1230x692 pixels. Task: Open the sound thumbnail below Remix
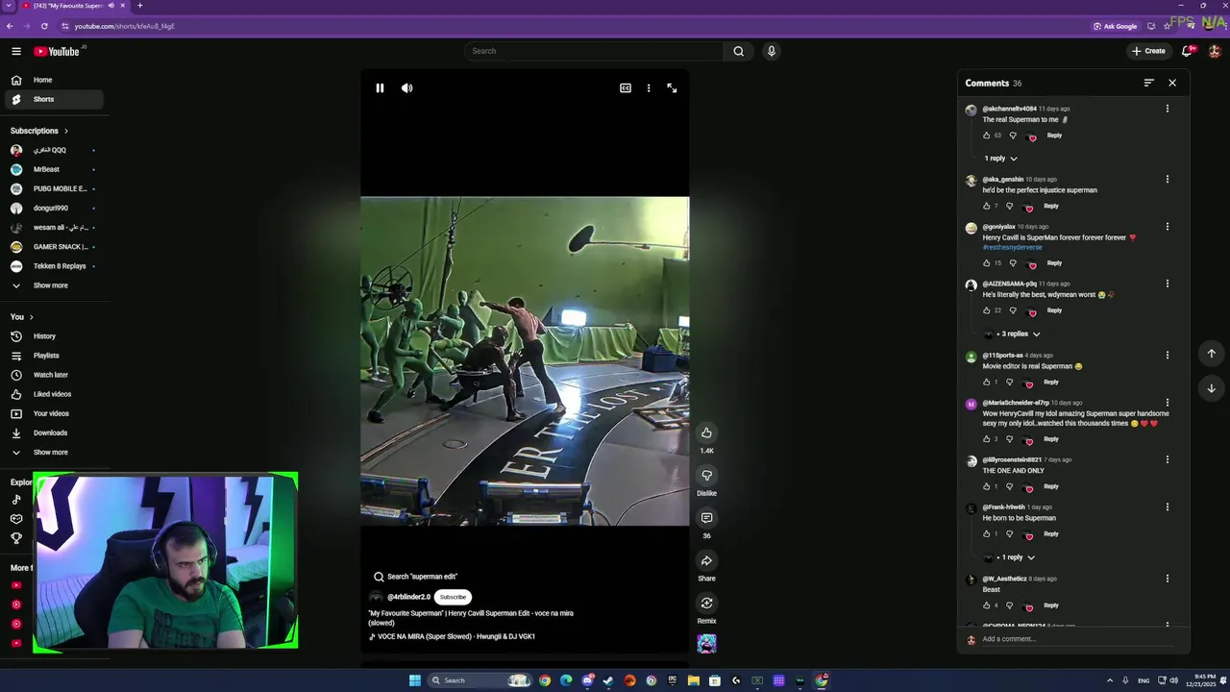pyautogui.click(x=706, y=643)
